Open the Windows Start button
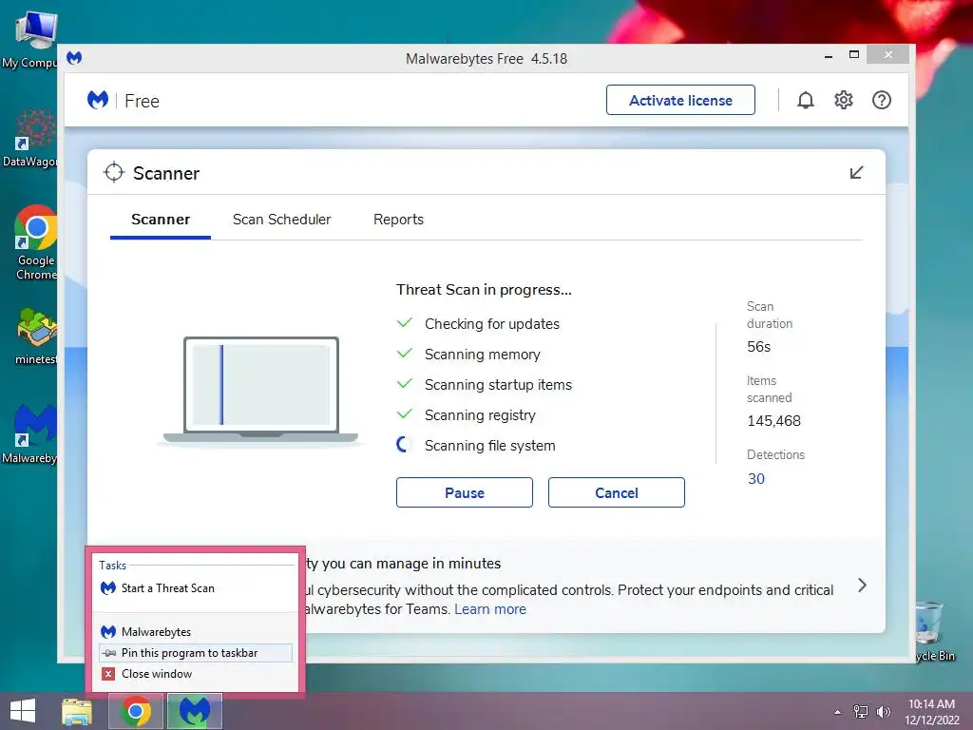 [23, 711]
